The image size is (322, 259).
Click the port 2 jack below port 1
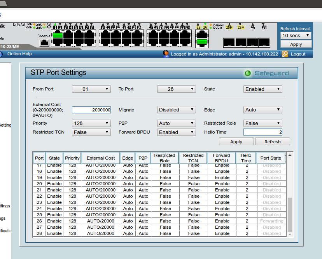point(58,42)
